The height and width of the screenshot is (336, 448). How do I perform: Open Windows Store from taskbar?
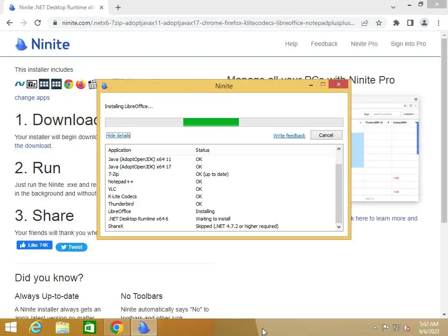tap(89, 327)
